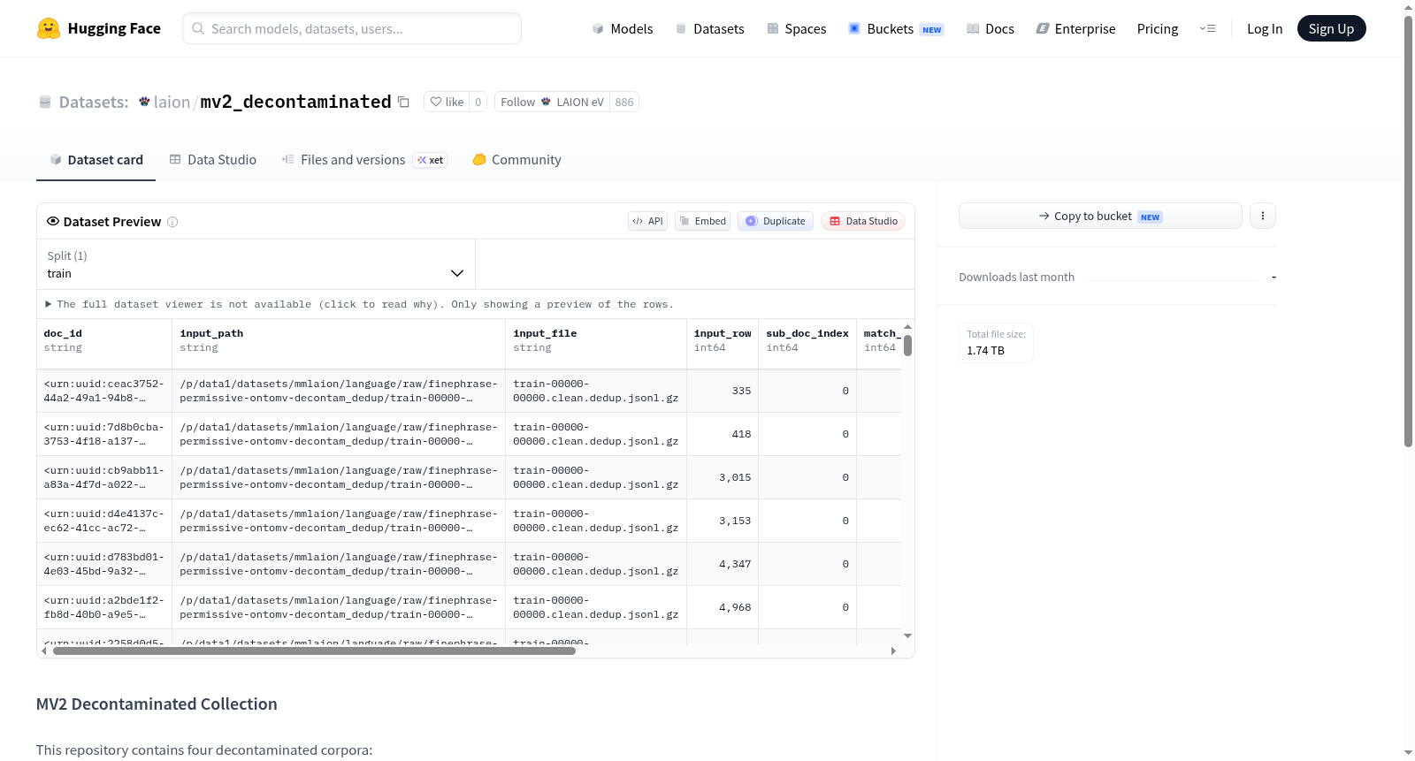Open Docs in the navbar

(990, 28)
